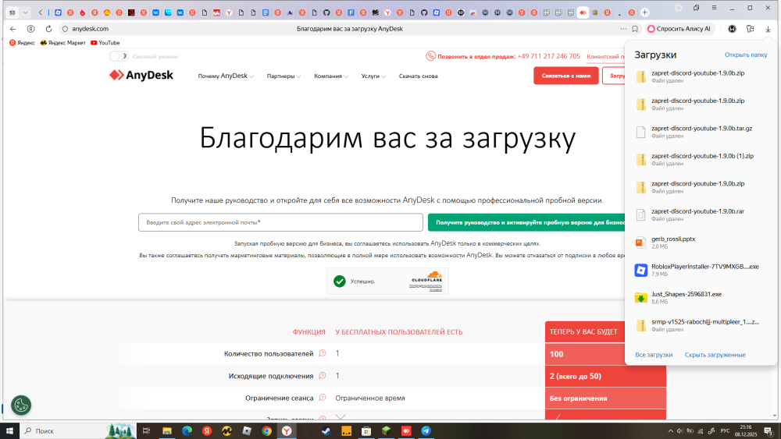Select the zapret-discord-youtube-1.9.0b (1).zip download
The height and width of the screenshot is (439, 781).
coord(701,159)
